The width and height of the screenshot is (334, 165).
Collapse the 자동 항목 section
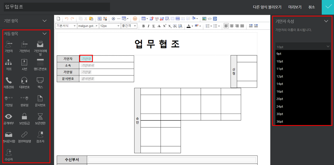tap(45, 33)
